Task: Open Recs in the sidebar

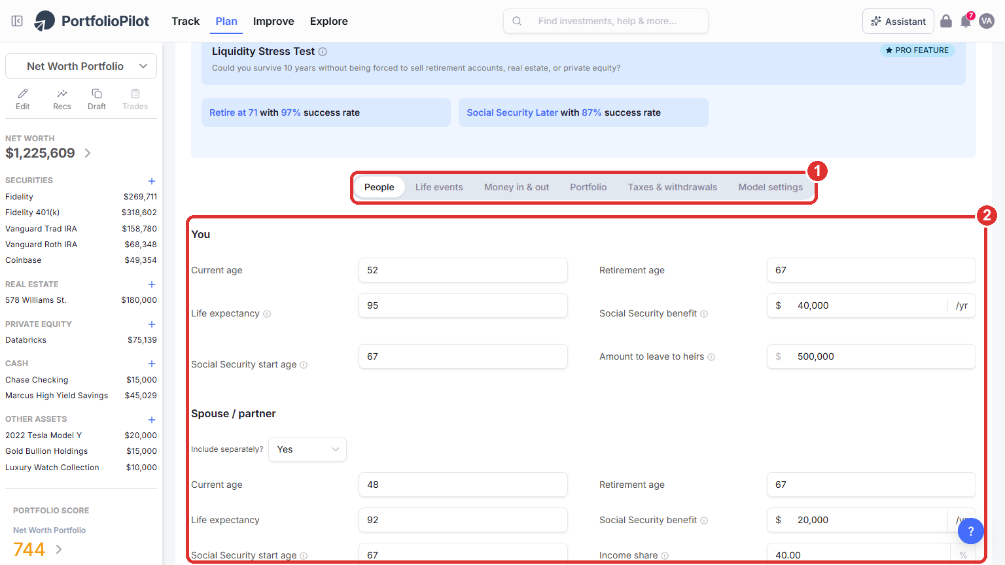Action: coord(62,99)
